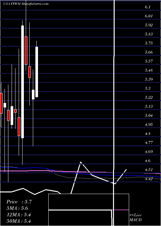Screen dimensions: 161x226
Task: Click the 5.13 price axis label
Action: (x=149, y=107)
